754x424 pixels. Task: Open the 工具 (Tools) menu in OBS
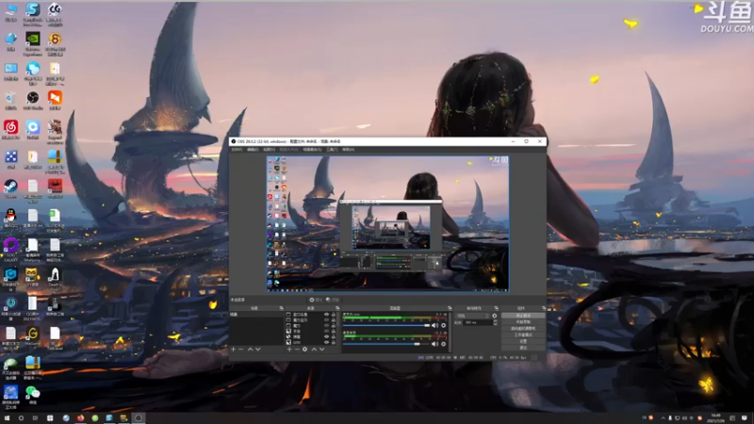pyautogui.click(x=333, y=150)
